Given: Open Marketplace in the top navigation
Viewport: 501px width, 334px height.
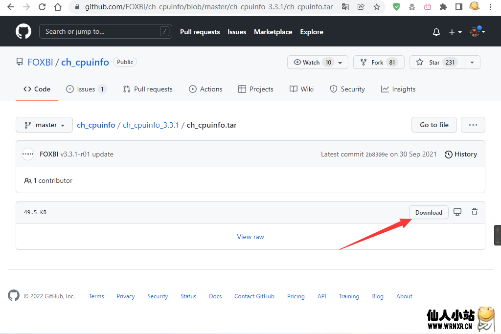Looking at the screenshot, I should click(x=273, y=32).
